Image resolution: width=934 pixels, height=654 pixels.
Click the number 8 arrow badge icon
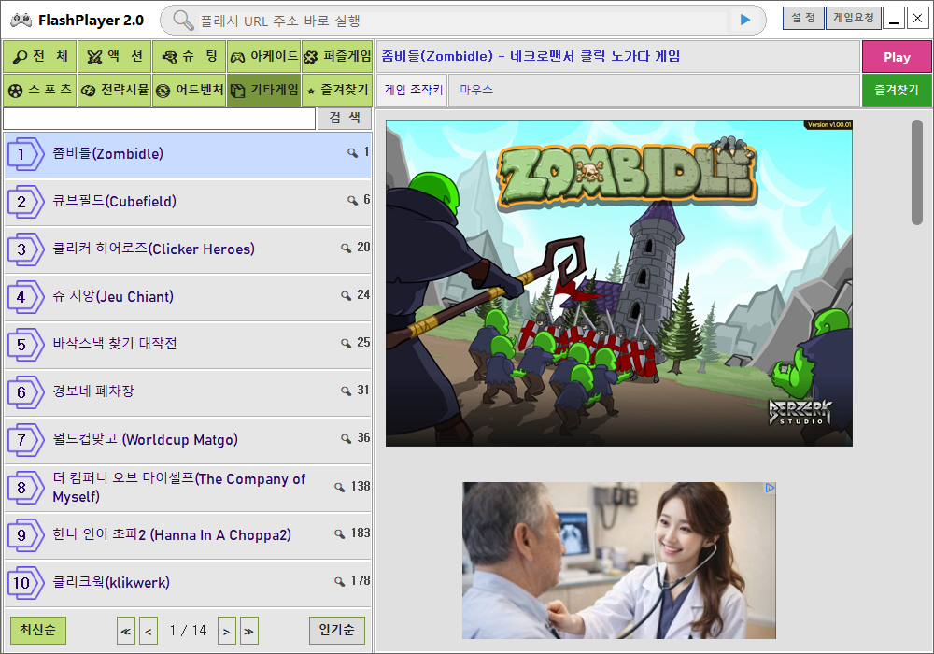[25, 488]
